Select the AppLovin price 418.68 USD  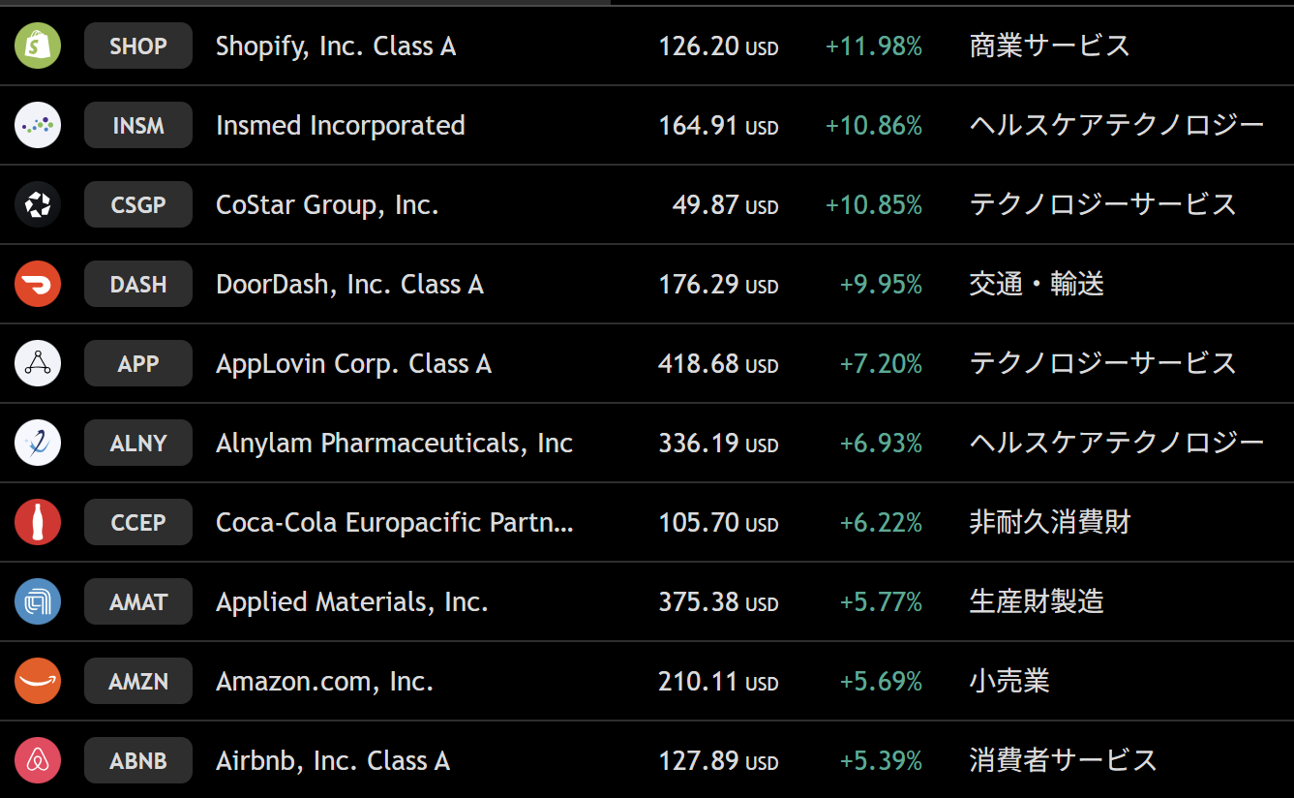tap(717, 364)
